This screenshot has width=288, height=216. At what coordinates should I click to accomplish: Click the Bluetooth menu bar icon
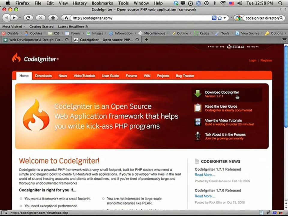coord(214,3)
